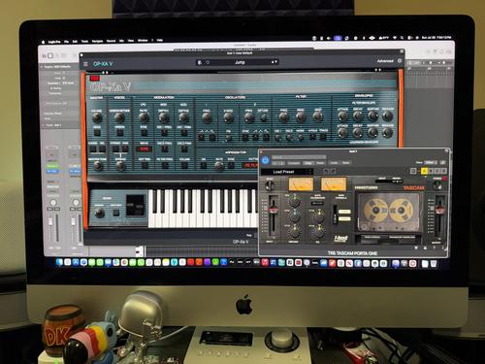The image size is (485, 364).
Task: Open the Jump preset name menu
Action: (240, 62)
